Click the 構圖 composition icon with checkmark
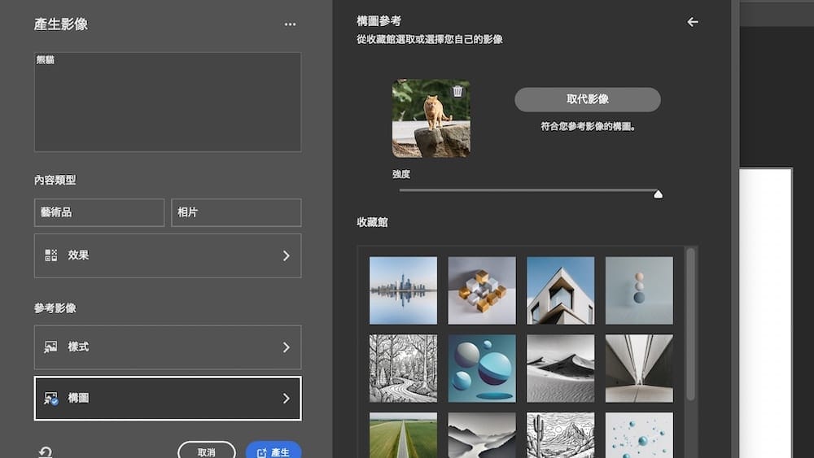This screenshot has height=458, width=814. pyautogui.click(x=50, y=399)
